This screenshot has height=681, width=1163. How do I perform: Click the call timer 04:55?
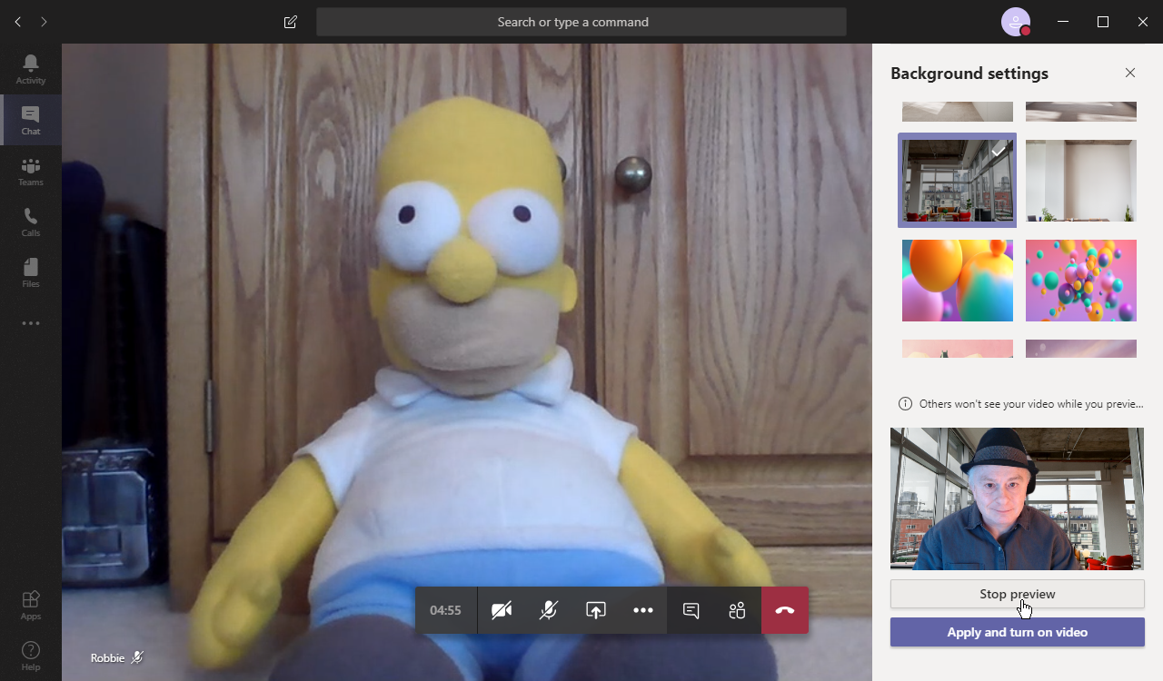tap(446, 610)
